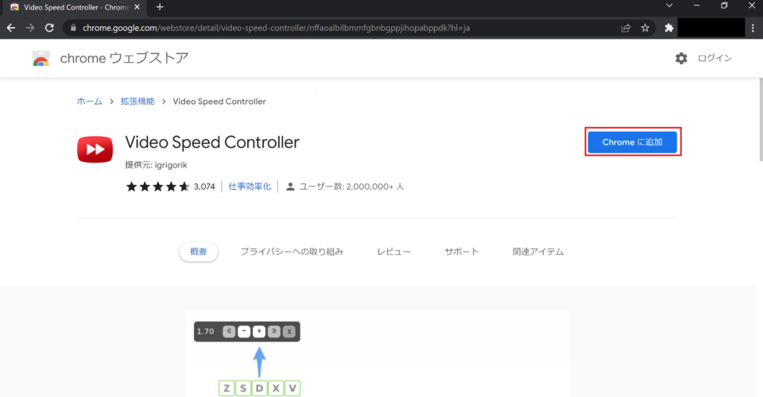Minimize the browser window
This screenshot has height=397, width=763.
(697, 6)
